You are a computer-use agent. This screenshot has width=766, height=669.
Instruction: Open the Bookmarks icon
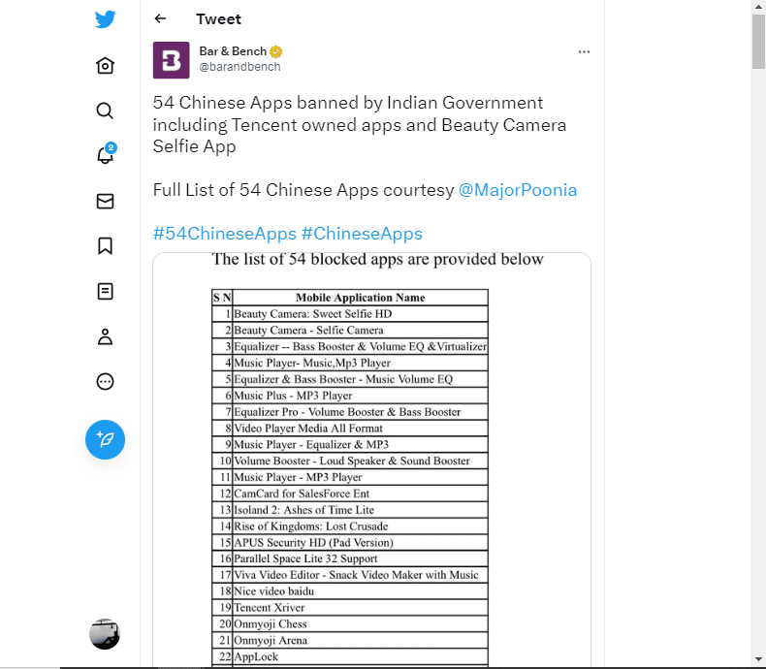[105, 246]
